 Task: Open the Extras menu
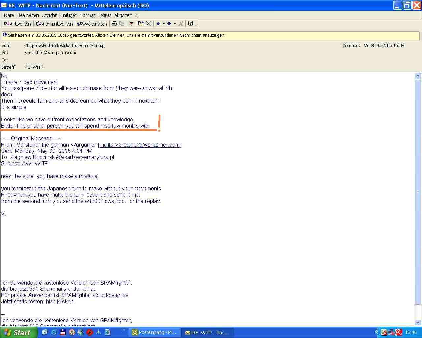[105, 15]
